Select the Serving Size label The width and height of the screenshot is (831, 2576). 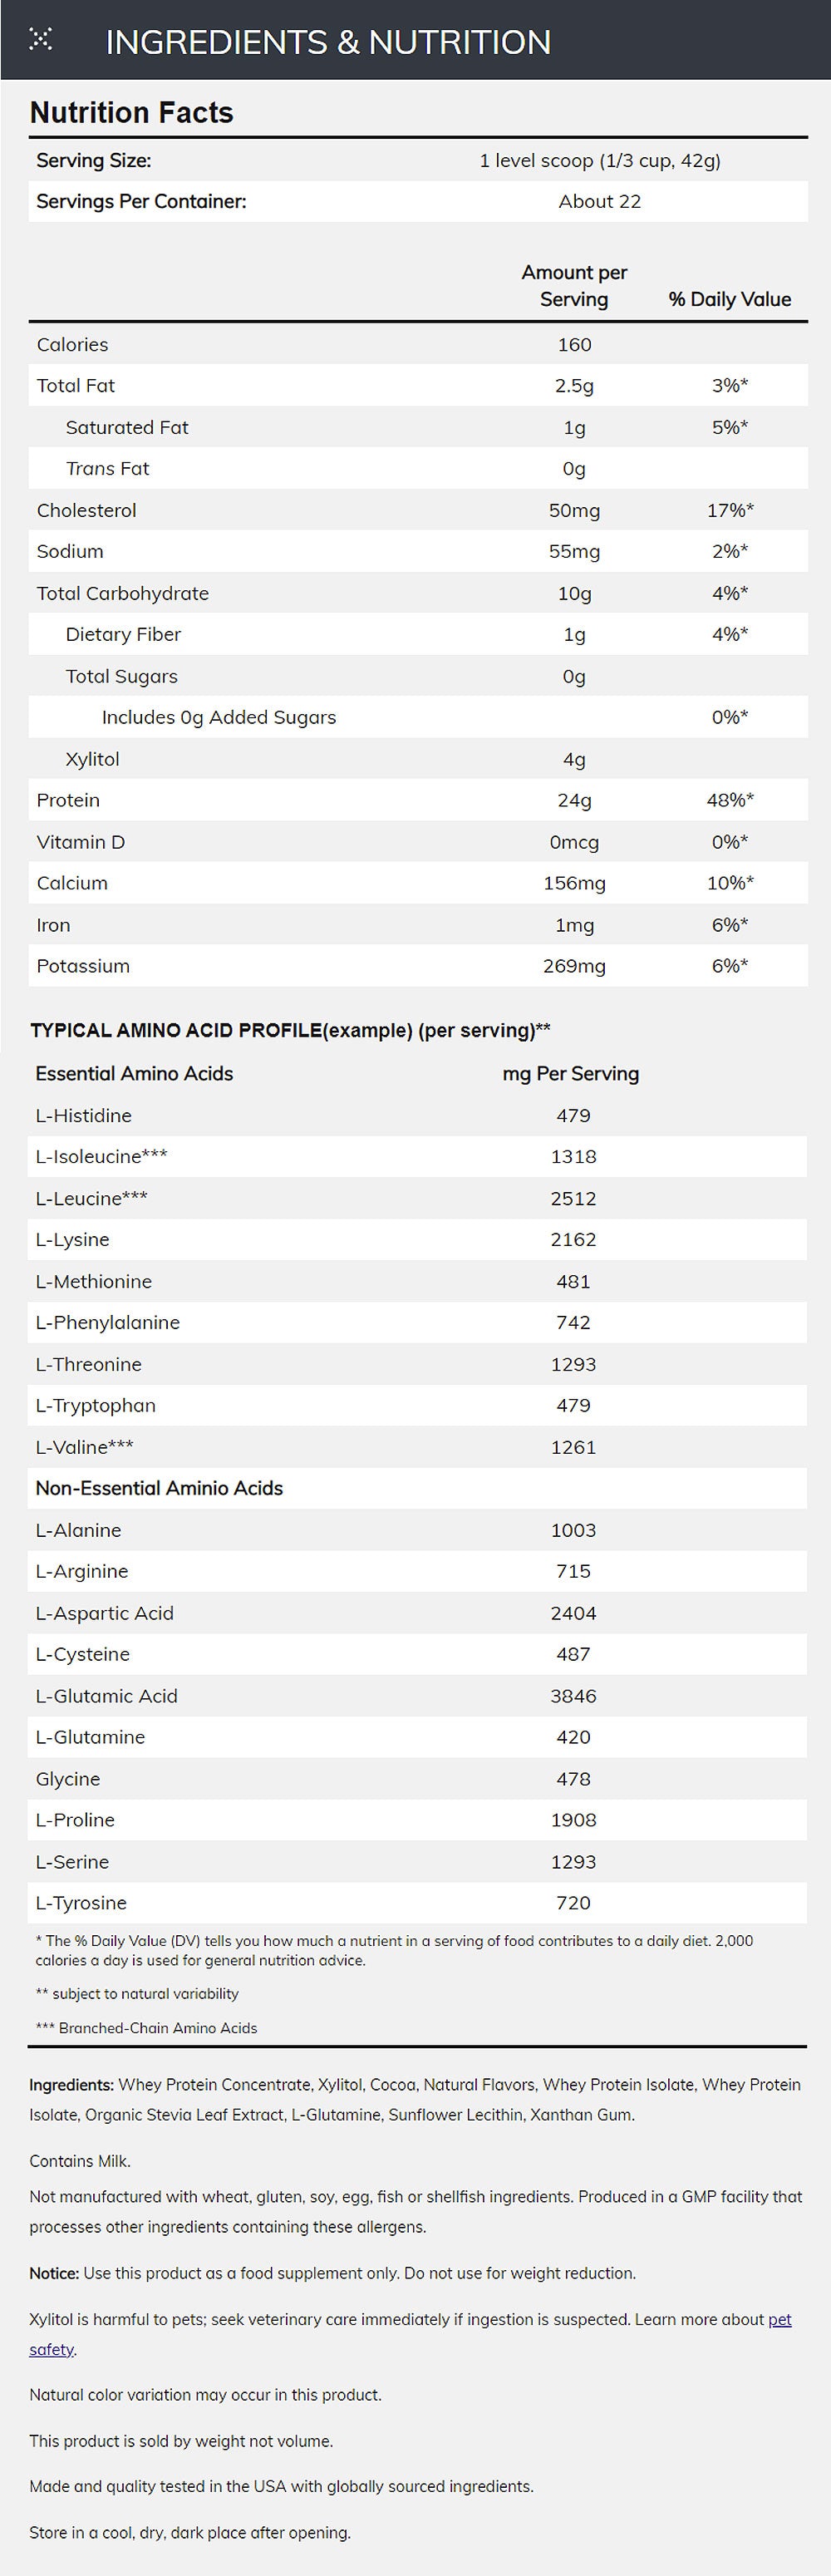[94, 160]
